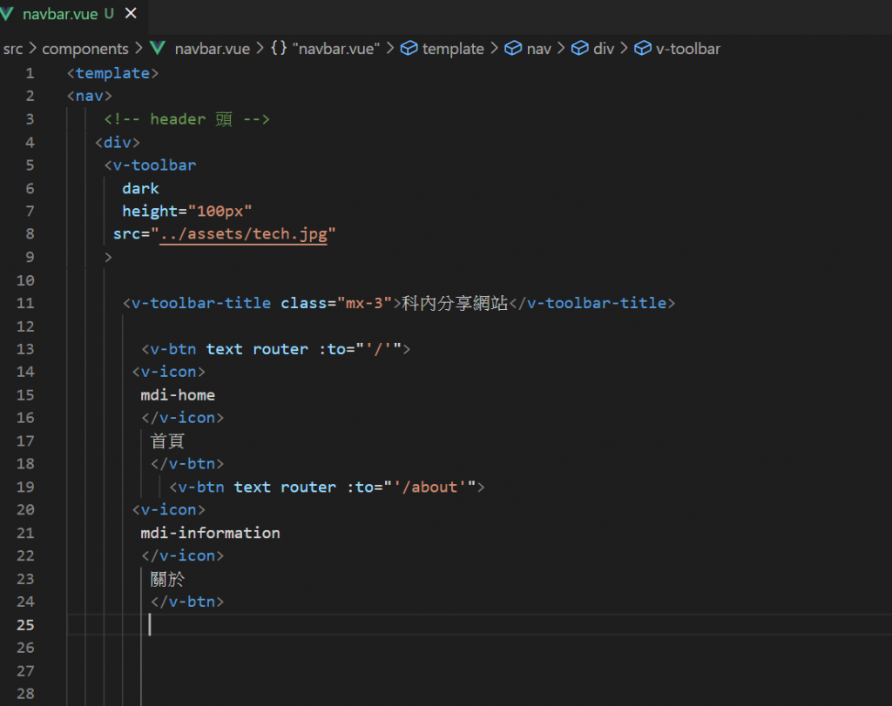Viewport: 892px width, 706px height.
Task: Click the 關於 text on line 23
Action: coord(167,579)
